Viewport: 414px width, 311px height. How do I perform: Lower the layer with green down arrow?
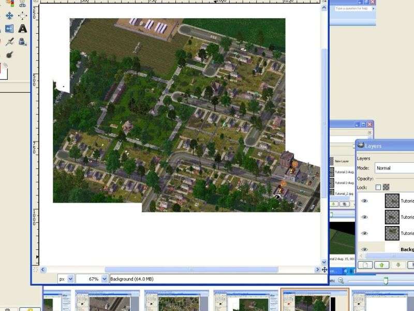pos(398,265)
